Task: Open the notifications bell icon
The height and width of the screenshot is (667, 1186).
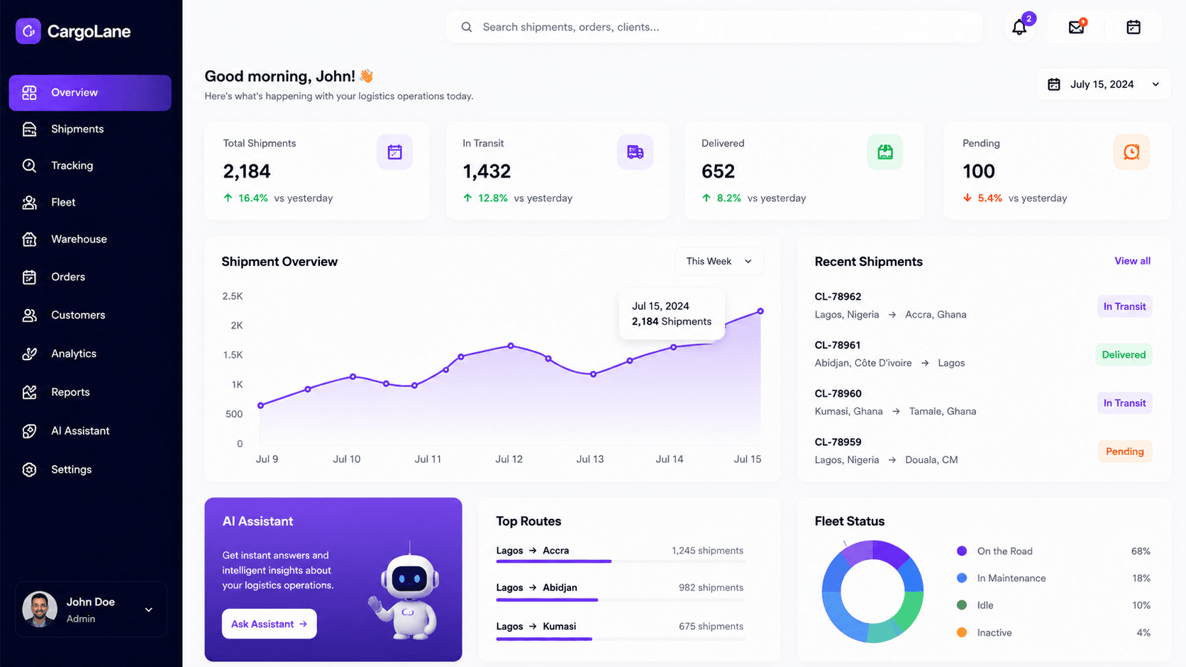Action: coord(1019,28)
